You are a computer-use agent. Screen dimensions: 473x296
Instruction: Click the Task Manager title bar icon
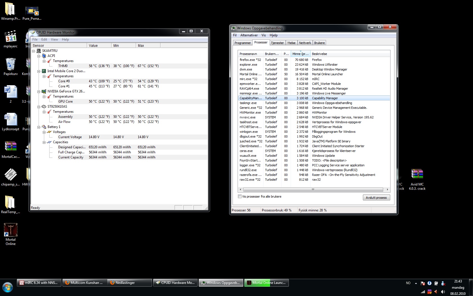pos(234,28)
